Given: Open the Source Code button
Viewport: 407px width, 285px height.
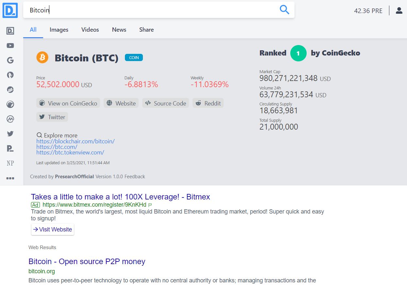Looking at the screenshot, I should tap(165, 103).
